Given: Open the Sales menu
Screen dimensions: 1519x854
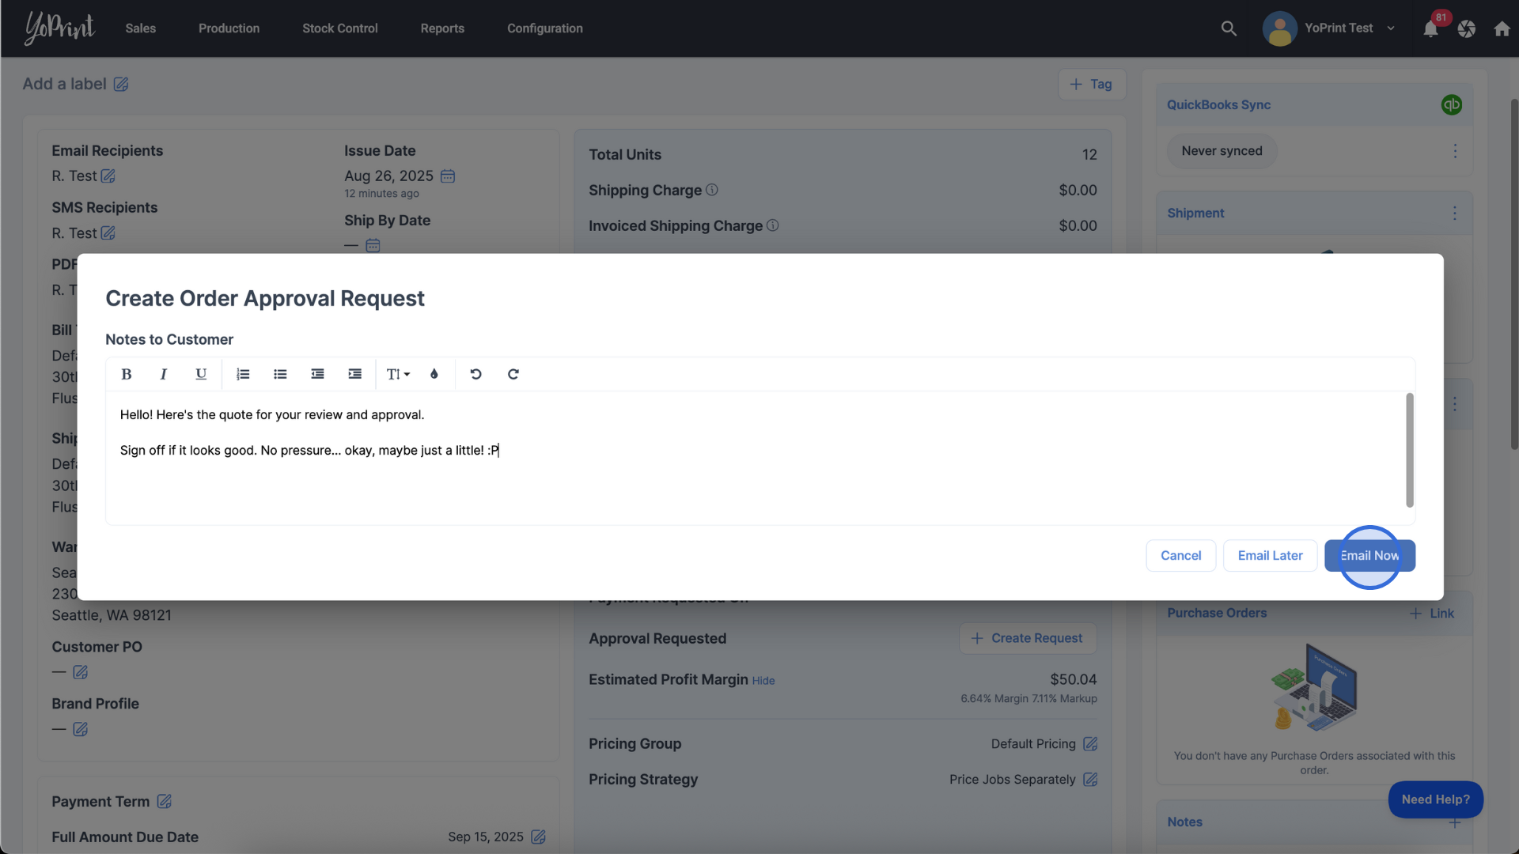Looking at the screenshot, I should (140, 28).
